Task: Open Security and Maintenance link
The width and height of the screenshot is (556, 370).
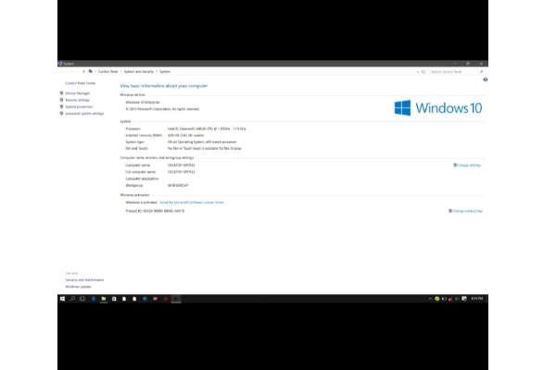Action: [84, 279]
